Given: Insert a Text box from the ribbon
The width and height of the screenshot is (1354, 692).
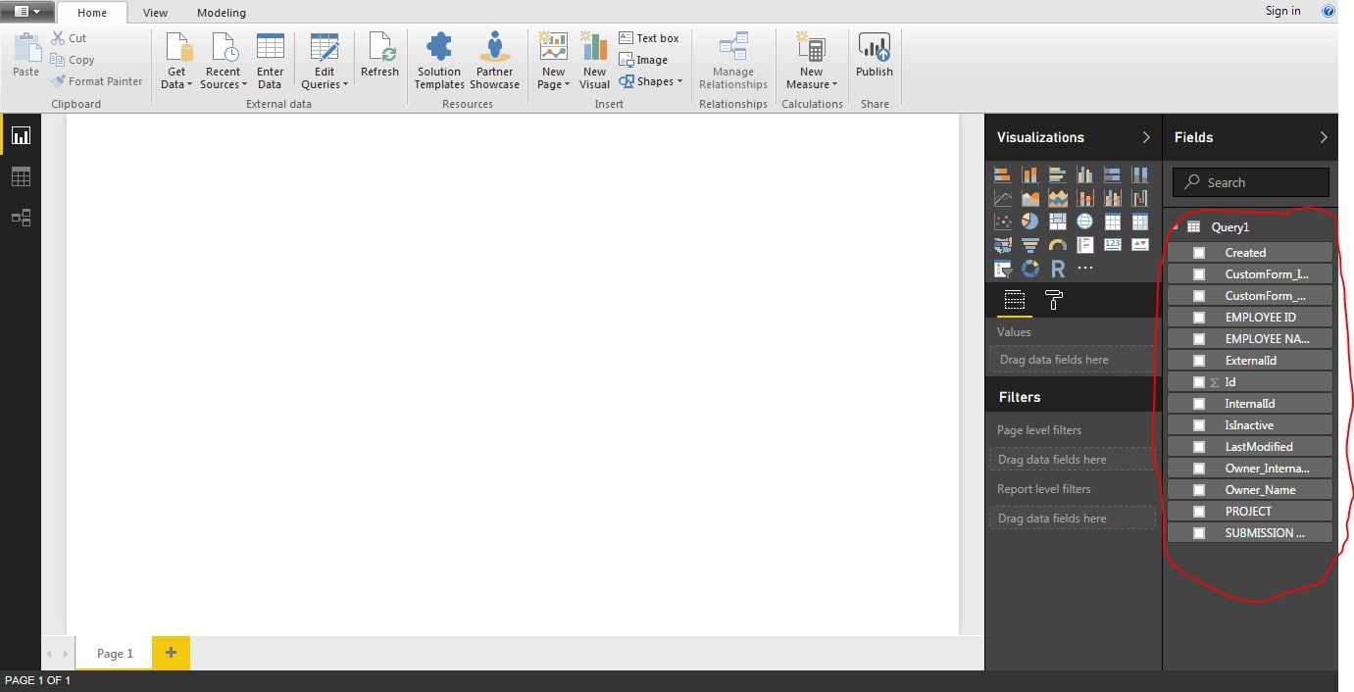Looking at the screenshot, I should click(x=649, y=38).
